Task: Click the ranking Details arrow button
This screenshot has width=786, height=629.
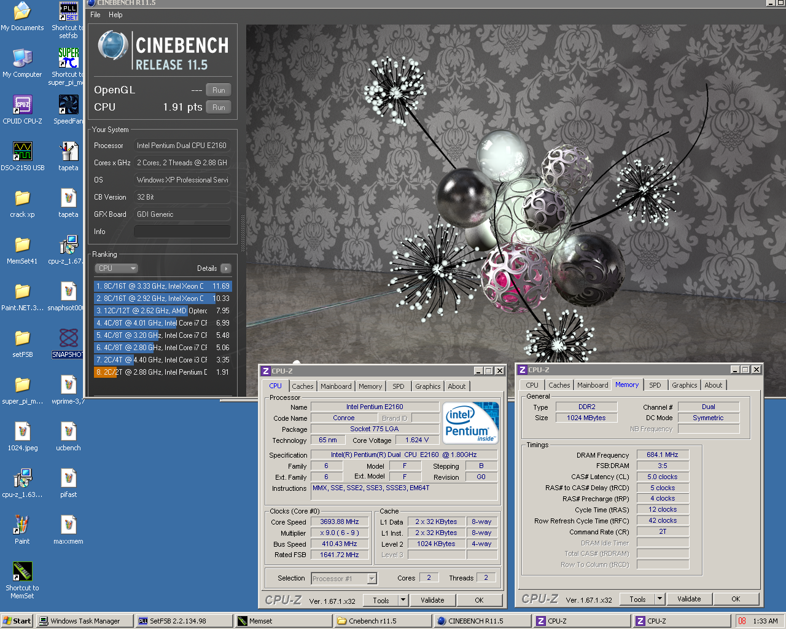Action: coord(226,268)
